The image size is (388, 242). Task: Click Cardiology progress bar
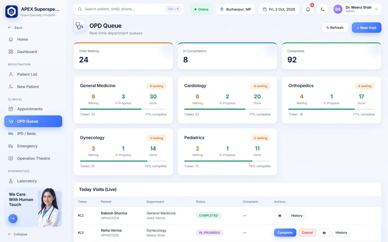coord(227,109)
